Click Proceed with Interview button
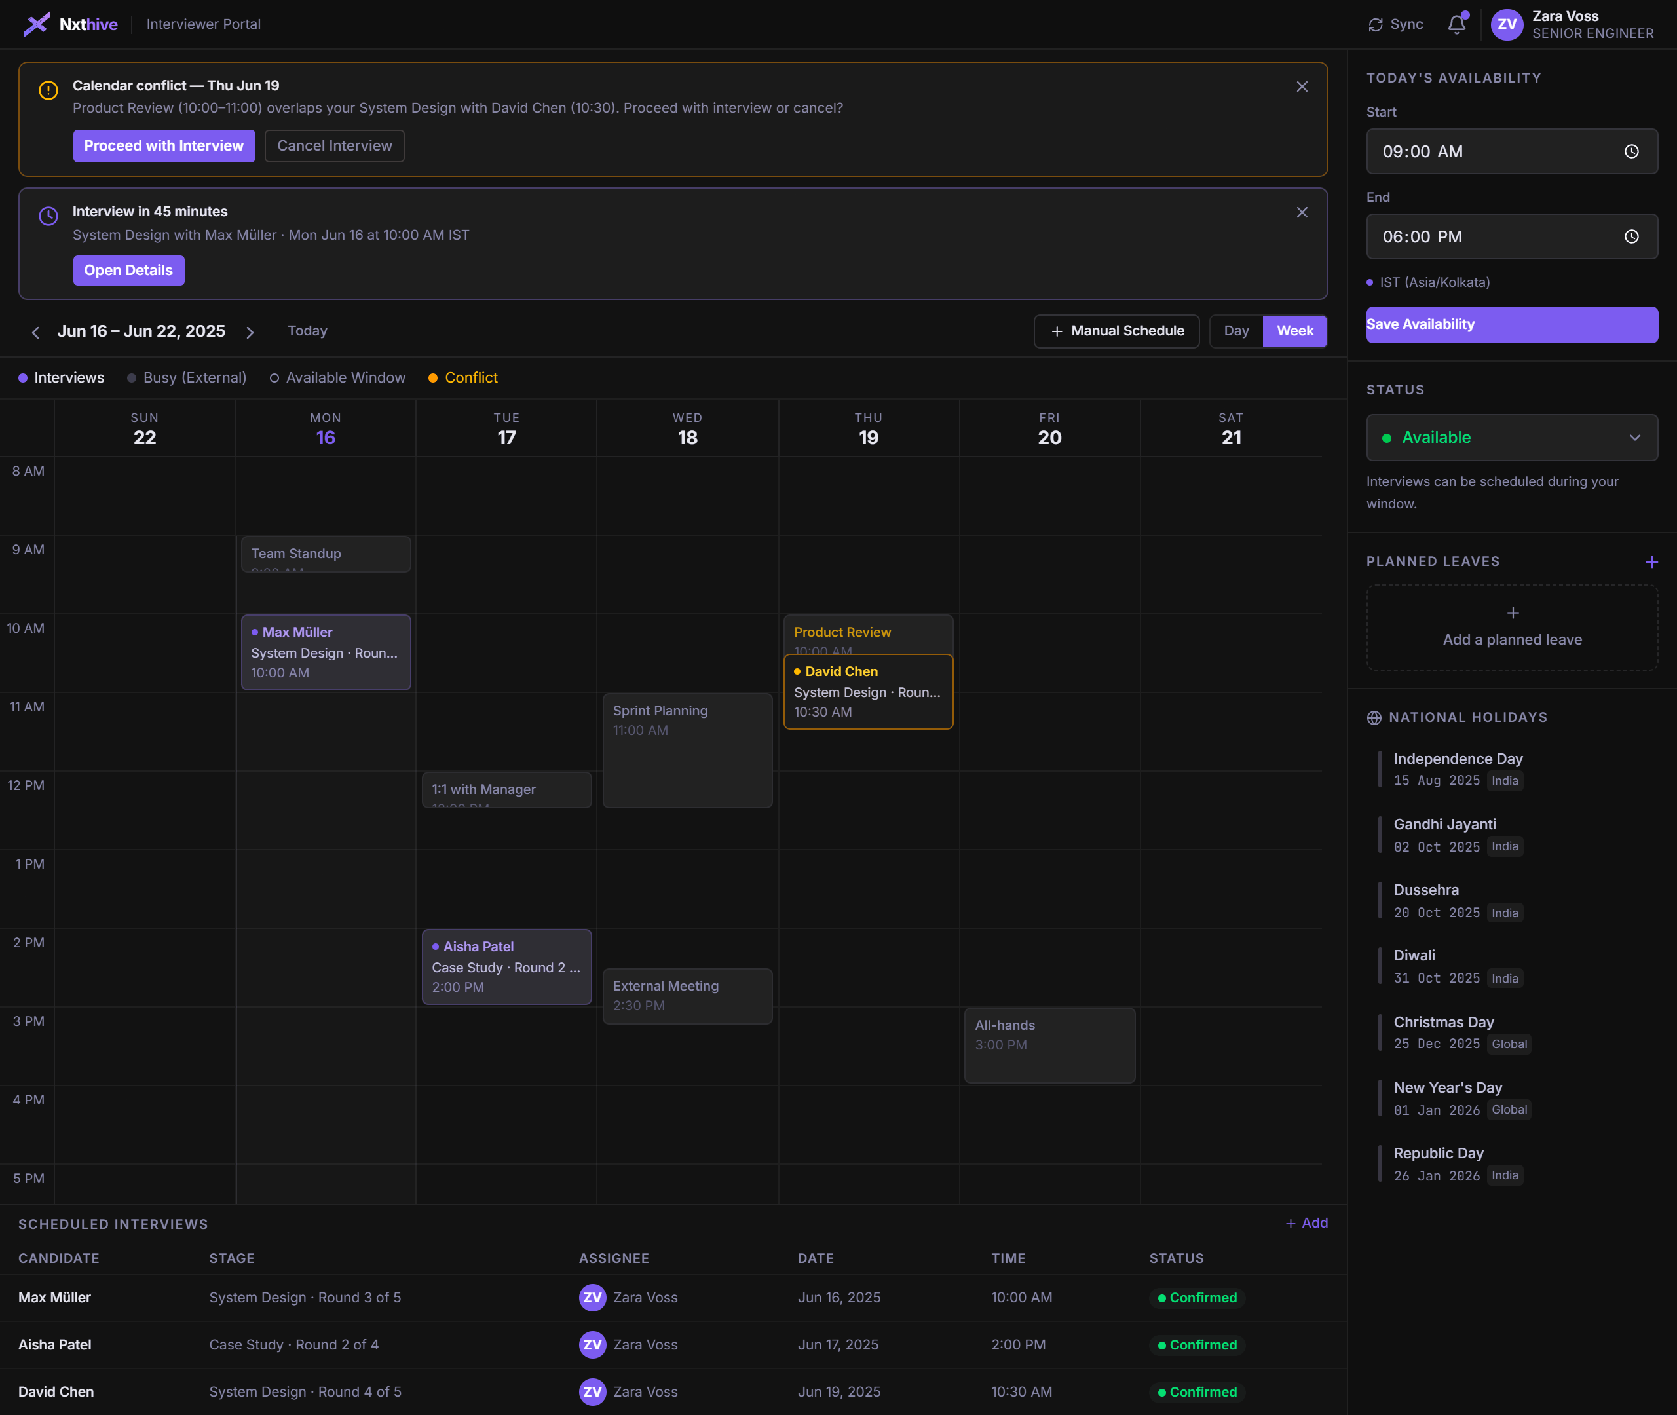The image size is (1677, 1415). click(164, 146)
